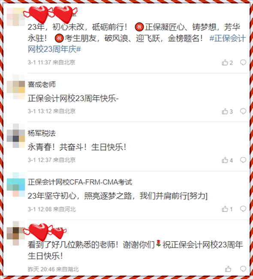253x279 pixels.
Task: Like 杨军税法's comment
Action: [227, 160]
